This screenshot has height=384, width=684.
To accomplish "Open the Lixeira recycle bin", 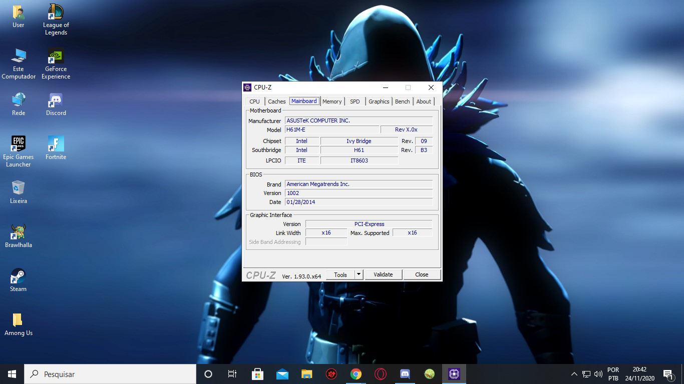I will [19, 192].
